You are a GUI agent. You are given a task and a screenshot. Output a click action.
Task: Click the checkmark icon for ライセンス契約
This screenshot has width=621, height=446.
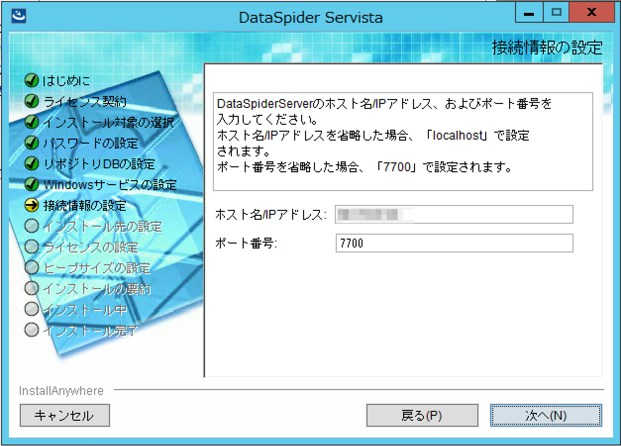point(31,101)
